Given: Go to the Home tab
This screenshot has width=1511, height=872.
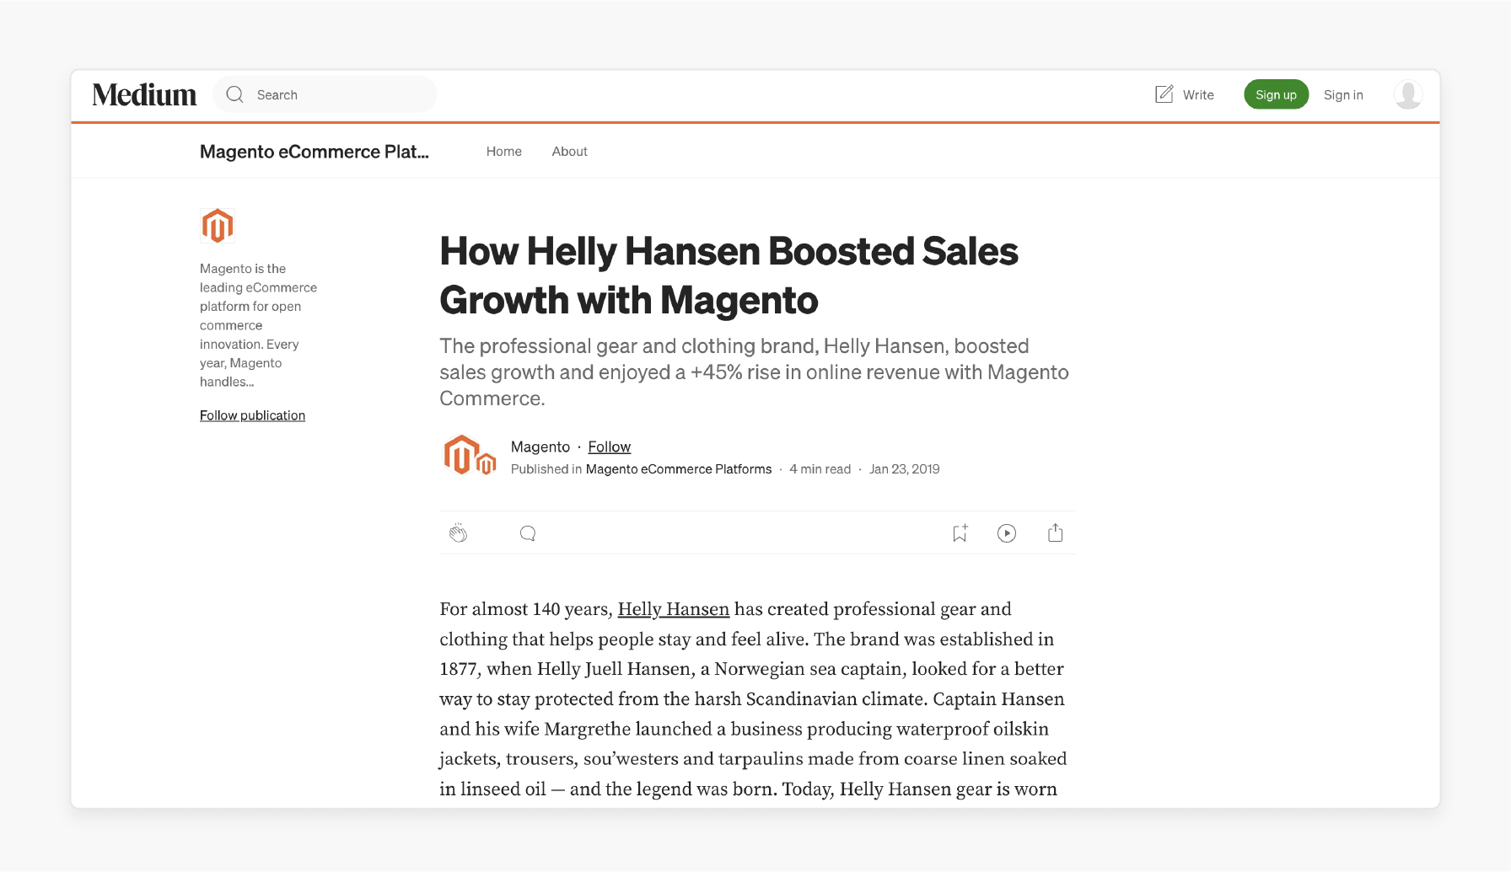Looking at the screenshot, I should point(504,152).
